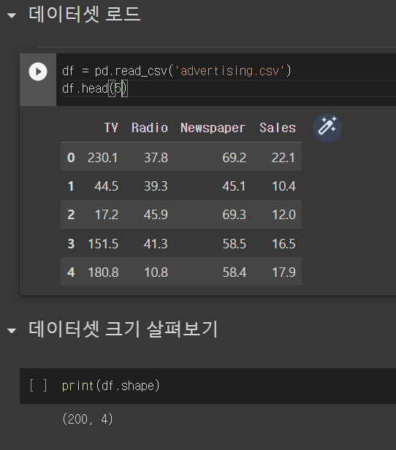
Task: Select the Newspaper value 69.3
Action: (234, 214)
